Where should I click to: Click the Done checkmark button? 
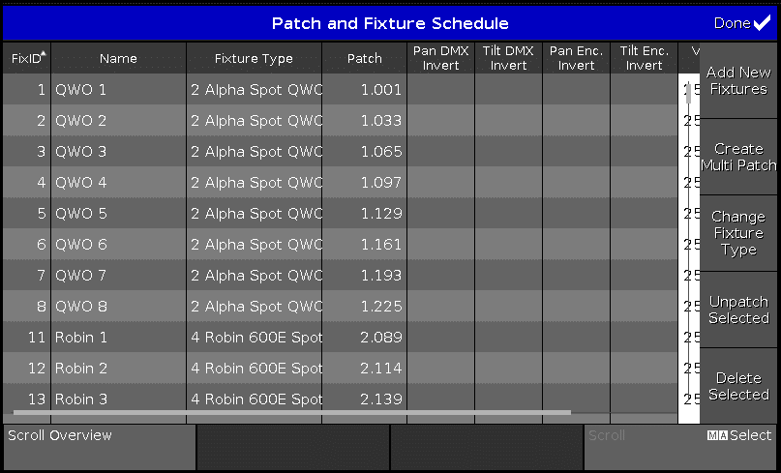742,23
